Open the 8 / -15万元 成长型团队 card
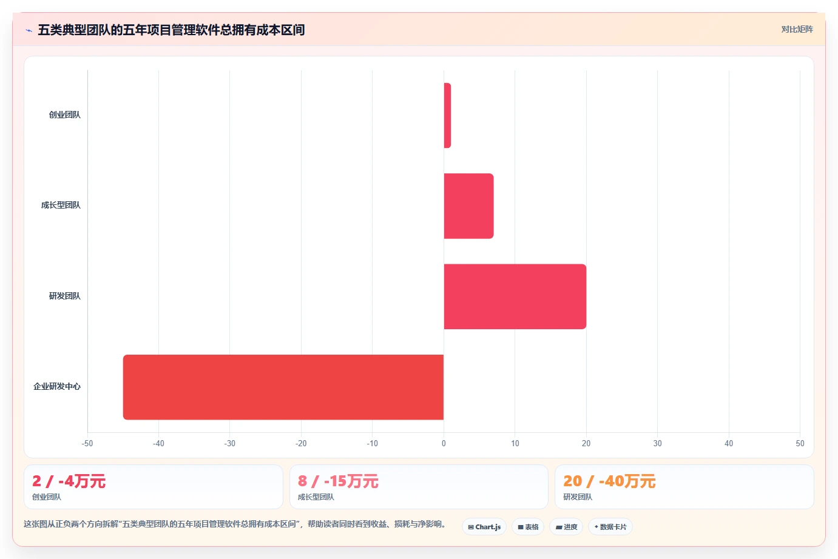The image size is (838, 559). click(419, 487)
